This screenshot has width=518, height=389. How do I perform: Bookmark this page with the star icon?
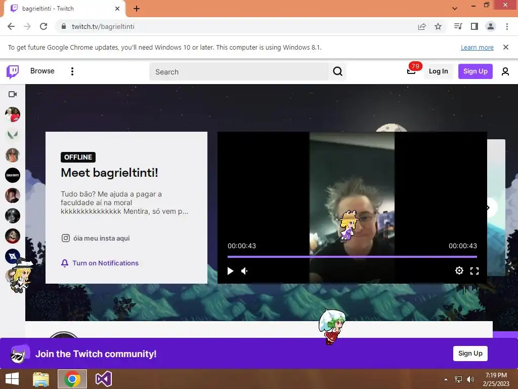(x=438, y=26)
